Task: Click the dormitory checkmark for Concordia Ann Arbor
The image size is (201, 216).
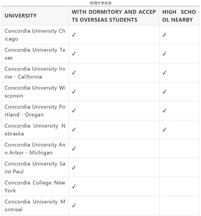Action: (74, 149)
